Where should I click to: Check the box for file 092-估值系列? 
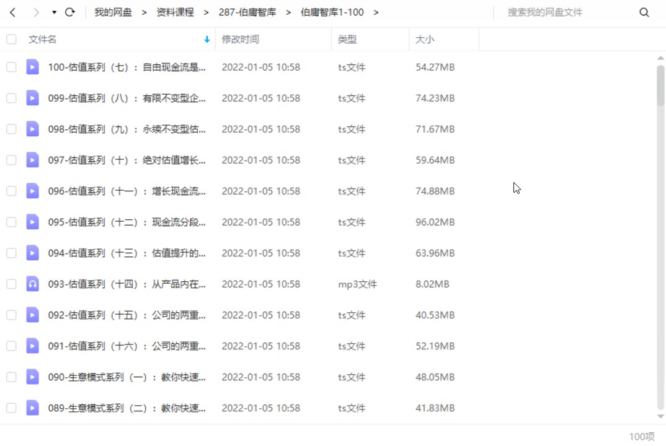click(x=11, y=315)
